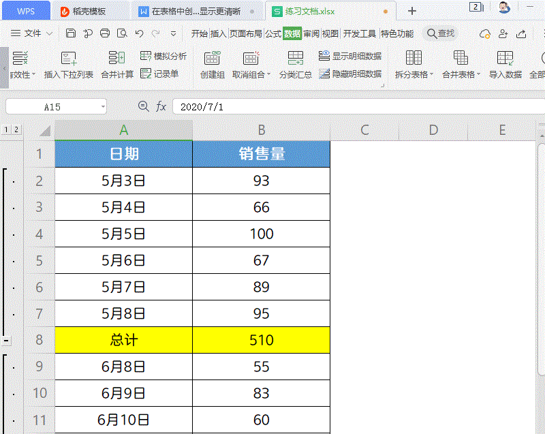The width and height of the screenshot is (545, 434).
Task: Open the 特色功能 ribbon tab
Action: click(x=397, y=33)
